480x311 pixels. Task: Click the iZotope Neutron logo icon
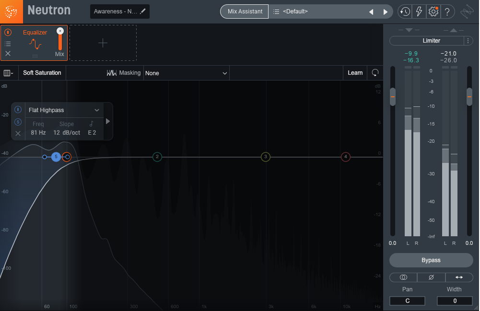(12, 12)
